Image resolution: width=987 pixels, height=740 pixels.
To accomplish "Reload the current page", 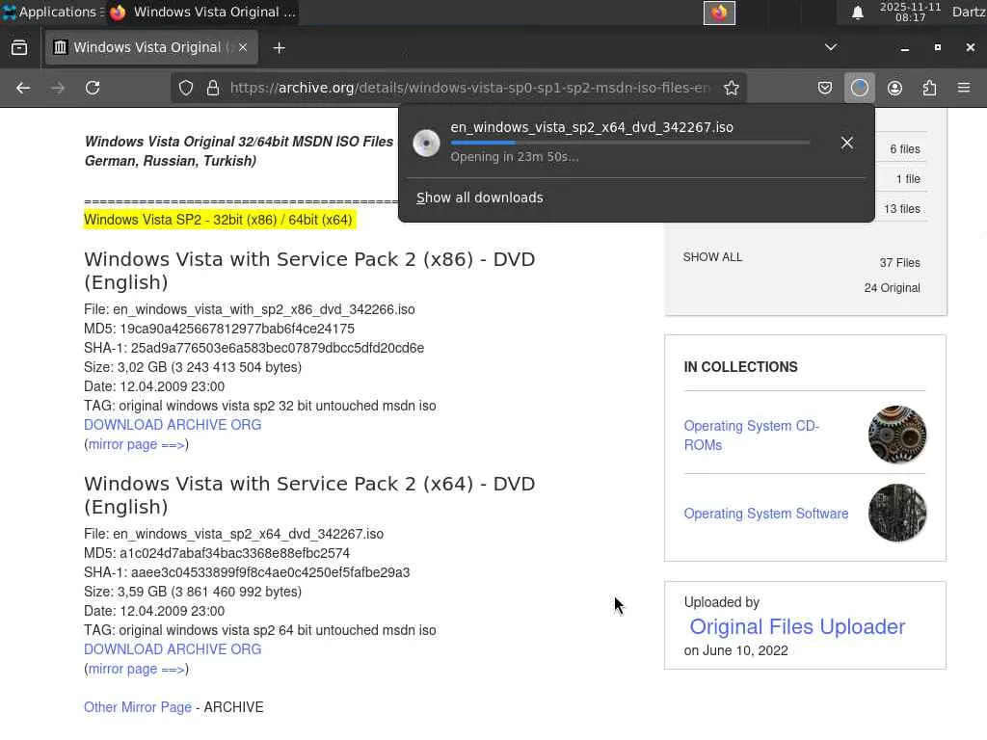I will 93,88.
